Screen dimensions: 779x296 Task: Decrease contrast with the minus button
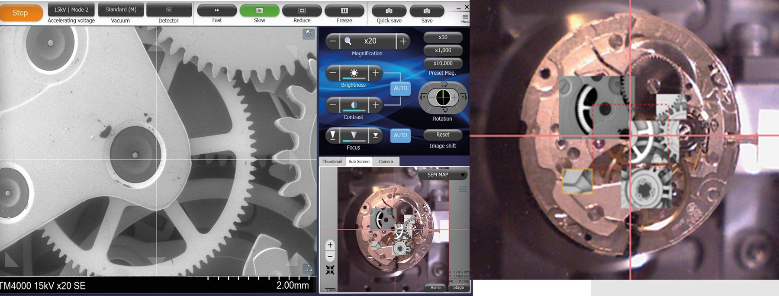point(332,105)
